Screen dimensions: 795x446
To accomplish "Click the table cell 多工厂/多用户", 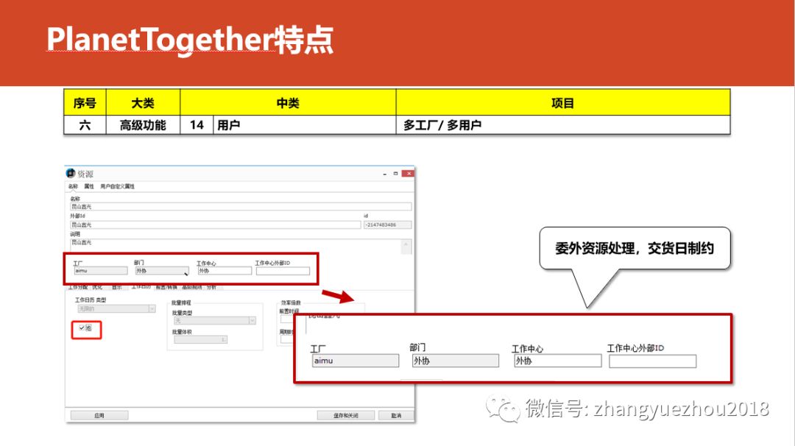I will [x=563, y=125].
